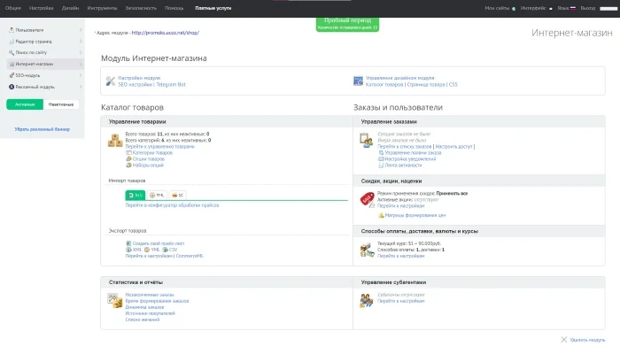Expand the Интернет-магазин chevron
This screenshot has height=354, width=620.
click(81, 64)
